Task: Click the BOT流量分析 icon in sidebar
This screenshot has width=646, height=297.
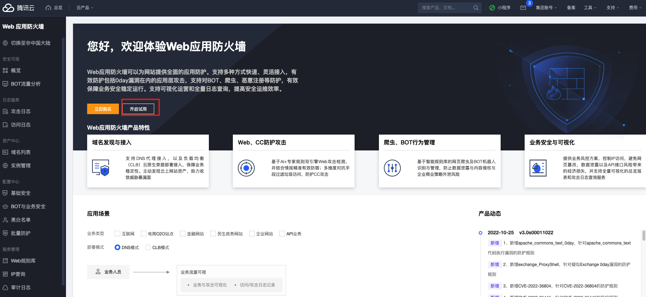Action: coord(5,84)
